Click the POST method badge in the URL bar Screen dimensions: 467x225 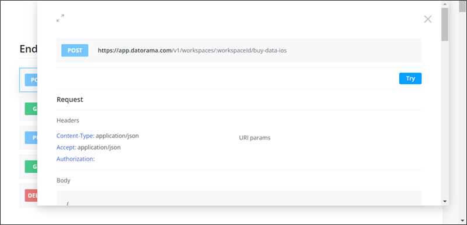click(x=75, y=51)
